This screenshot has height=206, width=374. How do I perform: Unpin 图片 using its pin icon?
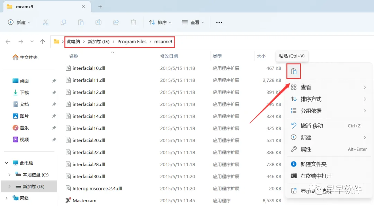(x=54, y=116)
